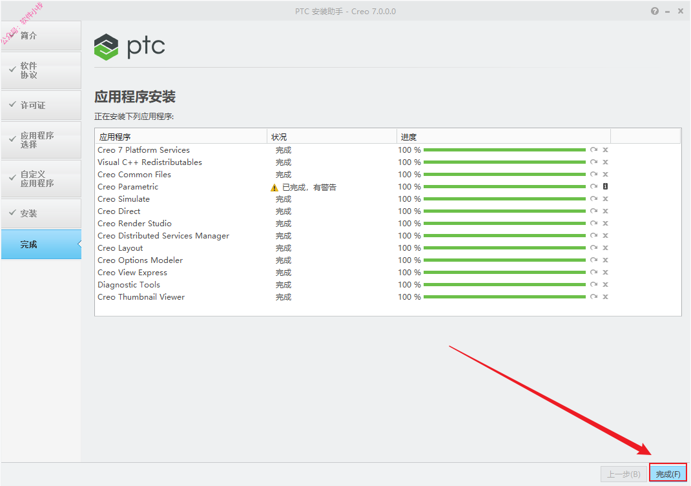Cancel icon for Creo Render Studio row
The width and height of the screenshot is (691, 486).
click(x=606, y=224)
